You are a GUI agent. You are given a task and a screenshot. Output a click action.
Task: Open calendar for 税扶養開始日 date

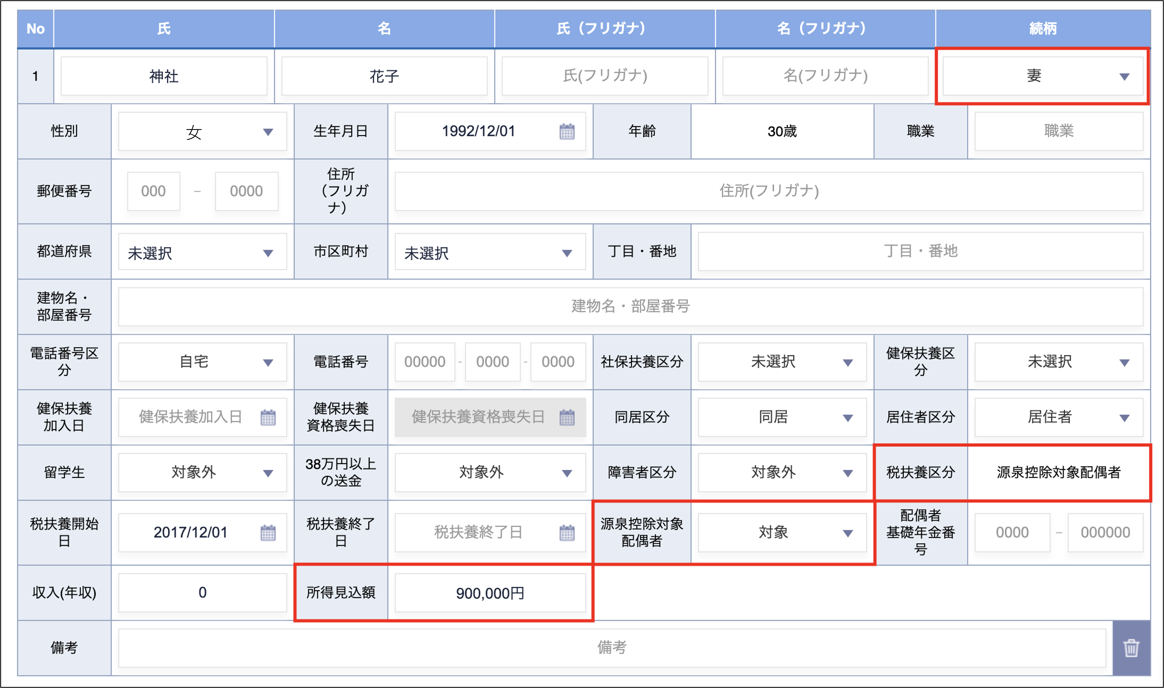click(268, 533)
